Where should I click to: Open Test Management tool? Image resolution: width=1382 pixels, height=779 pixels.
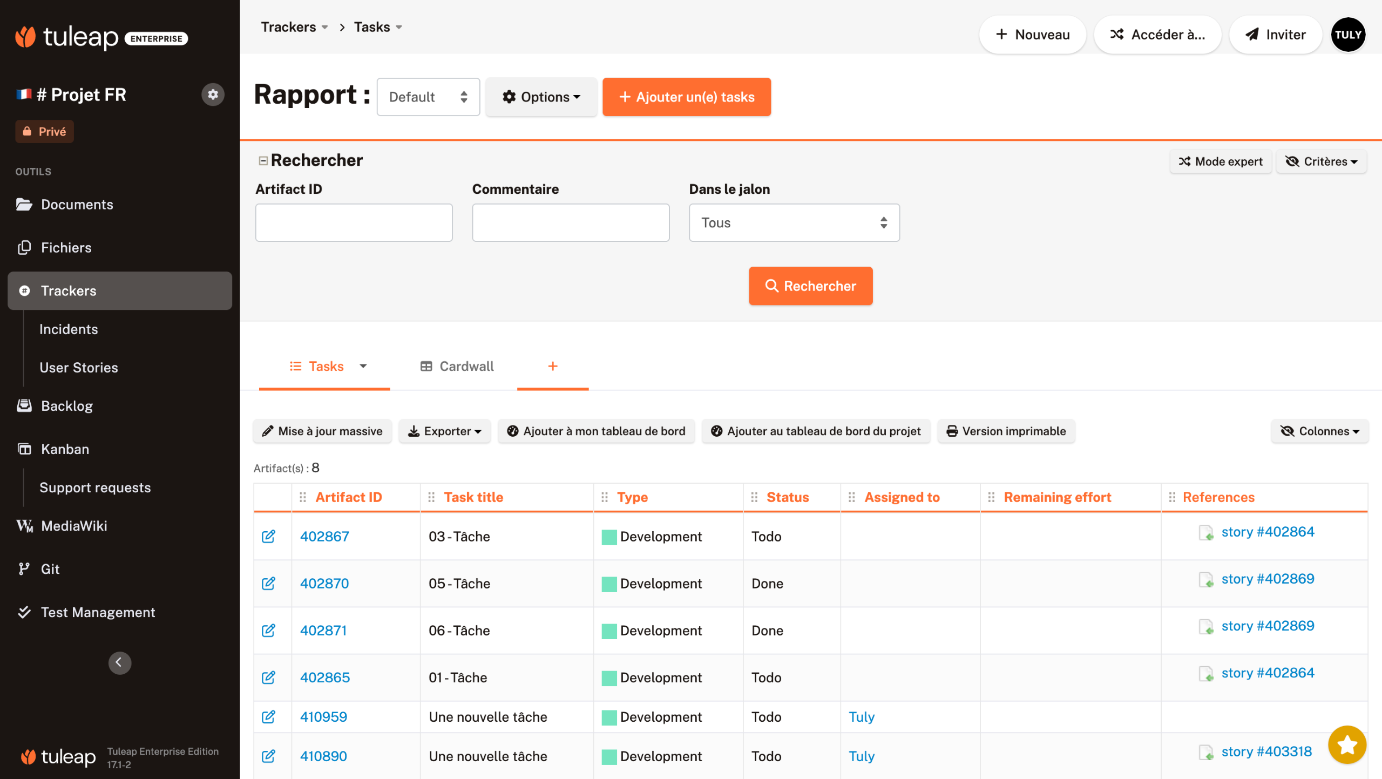(98, 612)
